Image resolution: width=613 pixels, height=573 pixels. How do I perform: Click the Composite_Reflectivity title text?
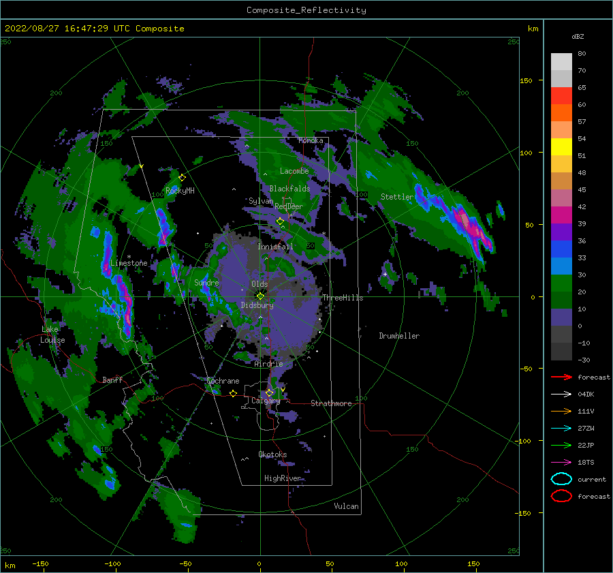[x=306, y=10]
